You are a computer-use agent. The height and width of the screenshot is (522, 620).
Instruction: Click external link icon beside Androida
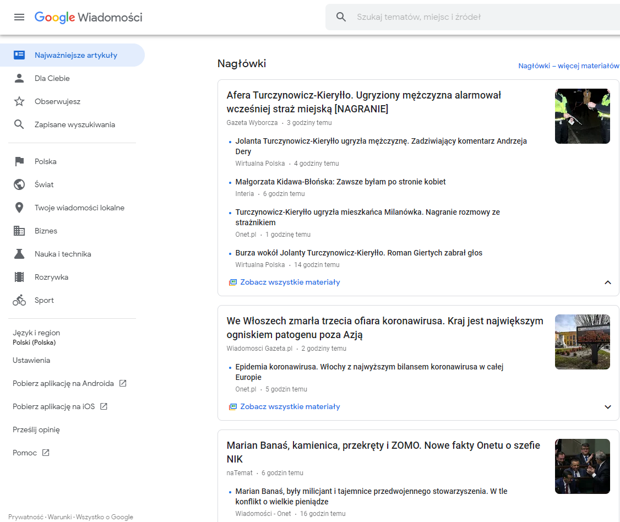click(123, 383)
